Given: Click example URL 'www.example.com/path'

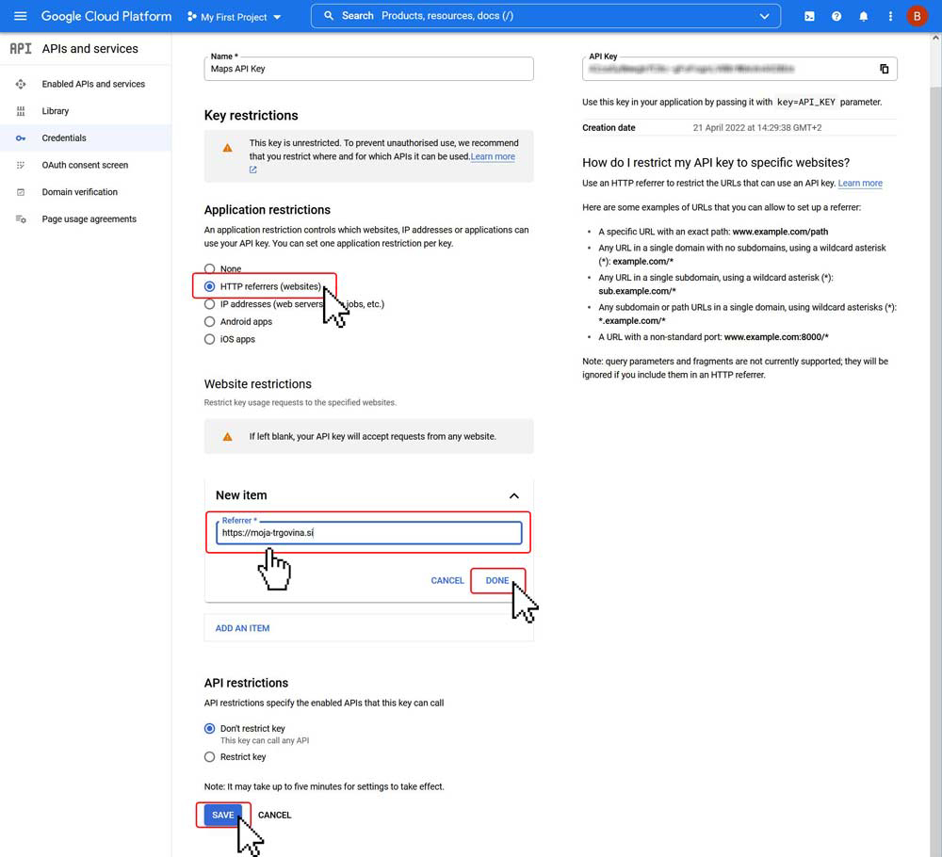Looking at the screenshot, I should 780,232.
